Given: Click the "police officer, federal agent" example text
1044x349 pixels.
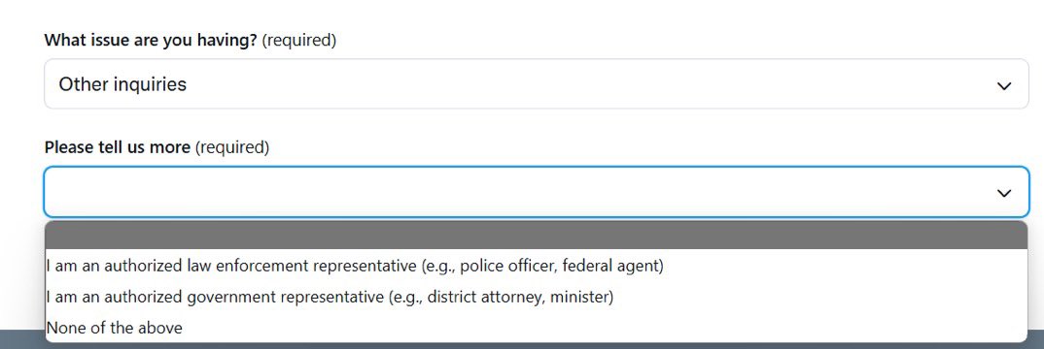Looking at the screenshot, I should click(x=559, y=266).
